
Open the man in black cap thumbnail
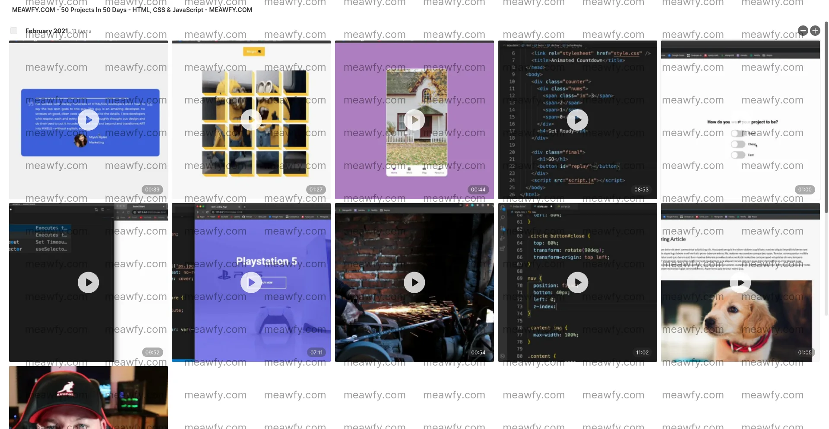pos(88,397)
